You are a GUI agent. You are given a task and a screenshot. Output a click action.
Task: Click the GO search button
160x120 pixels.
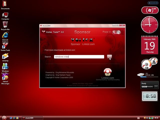(109, 57)
